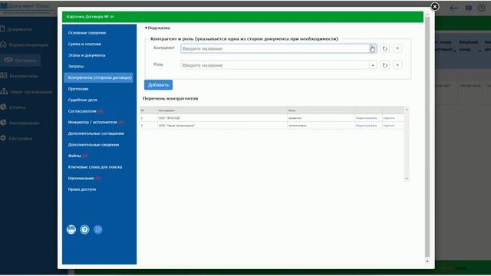Screen dimensions: 491x276
Task: Click the counterparties table scroll-down arrow
Action: pos(407,179)
